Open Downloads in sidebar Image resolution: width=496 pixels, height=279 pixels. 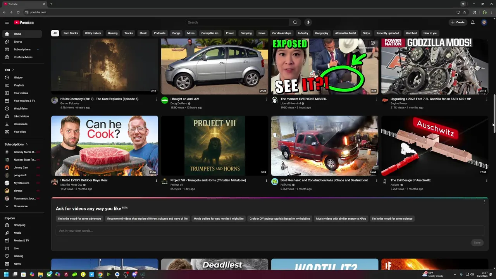(22, 124)
